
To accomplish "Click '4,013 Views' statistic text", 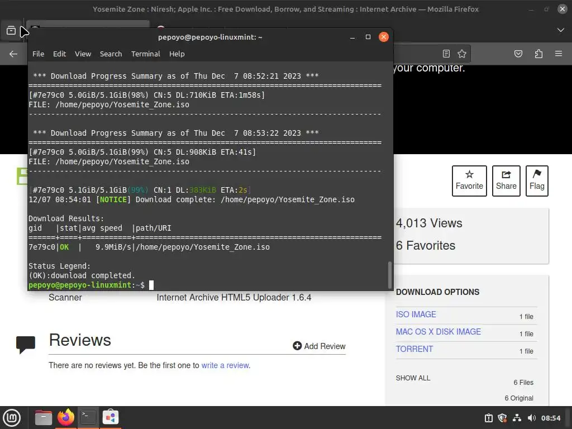I will tap(429, 223).
